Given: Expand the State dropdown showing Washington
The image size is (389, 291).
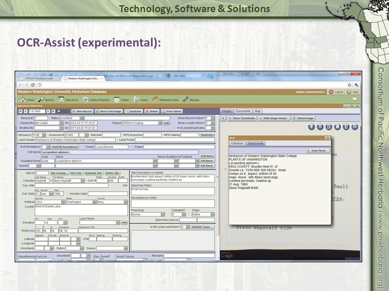Looking at the screenshot, I should pyautogui.click(x=94, y=202).
